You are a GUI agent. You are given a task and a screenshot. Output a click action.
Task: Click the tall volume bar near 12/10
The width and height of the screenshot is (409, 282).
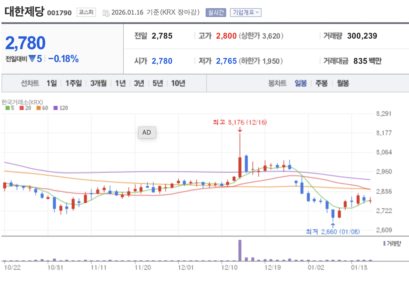tap(240, 250)
